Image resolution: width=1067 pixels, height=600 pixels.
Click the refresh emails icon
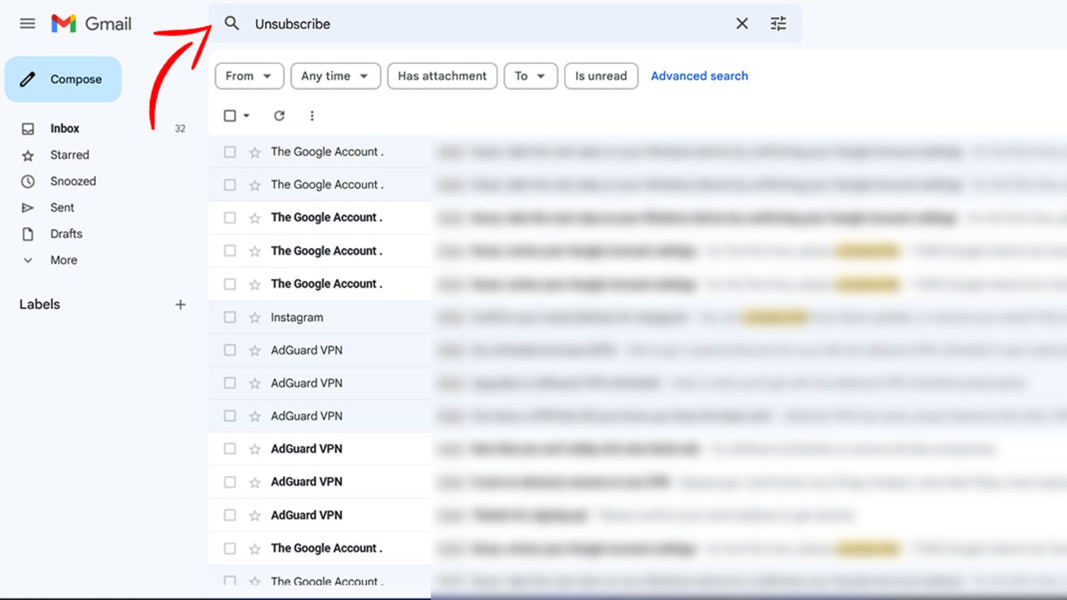[278, 116]
